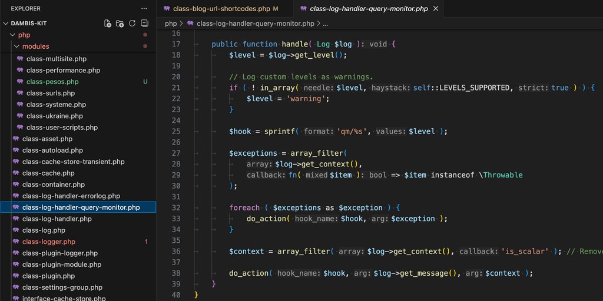Click the breadcrumb ellipsis symbol
This screenshot has height=301, width=603.
click(325, 24)
